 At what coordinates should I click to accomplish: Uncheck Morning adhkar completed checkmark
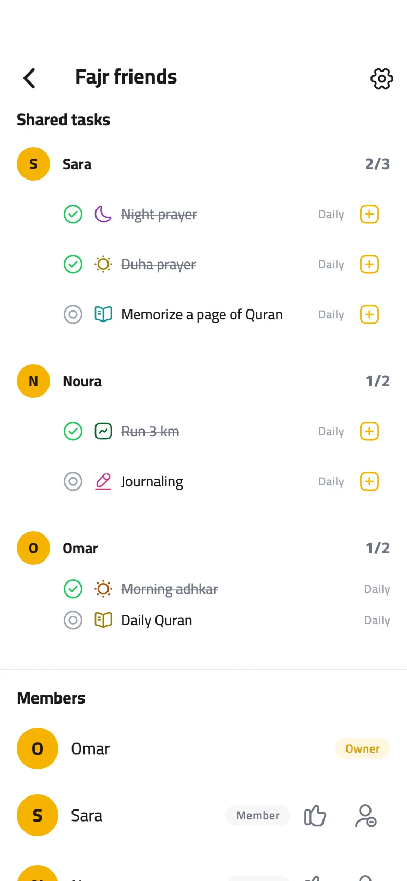pyautogui.click(x=73, y=589)
